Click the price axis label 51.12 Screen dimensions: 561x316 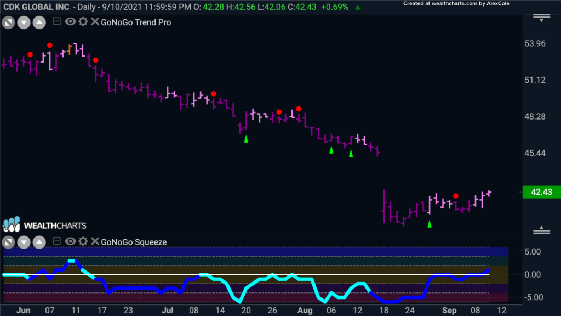tap(535, 80)
